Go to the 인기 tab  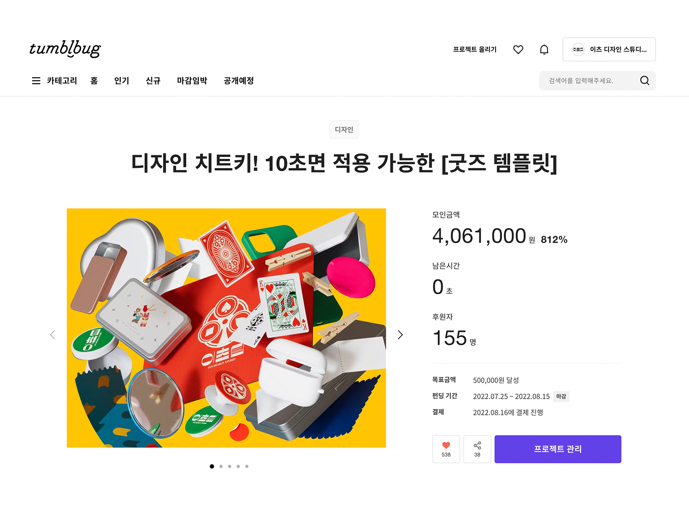[x=122, y=81]
